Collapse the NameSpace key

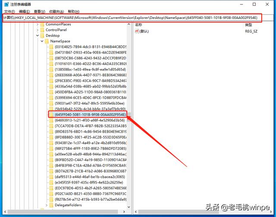click(x=42, y=41)
